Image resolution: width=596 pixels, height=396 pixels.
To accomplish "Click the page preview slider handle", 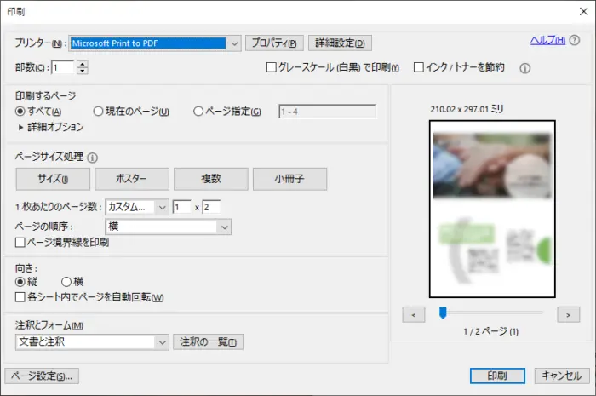I will click(443, 313).
